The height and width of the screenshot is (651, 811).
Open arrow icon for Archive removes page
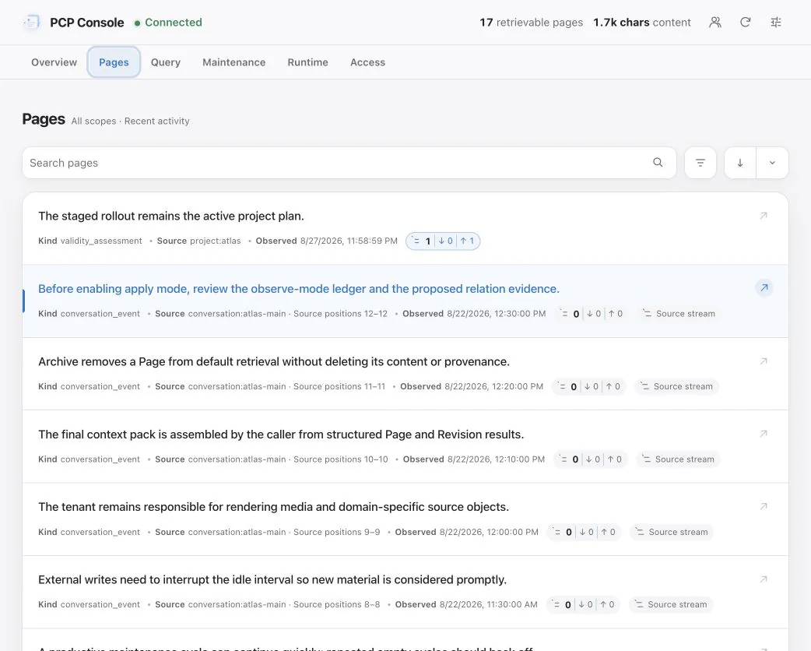pyautogui.click(x=764, y=361)
